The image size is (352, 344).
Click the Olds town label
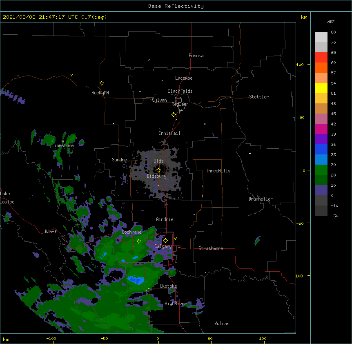coord(158,161)
